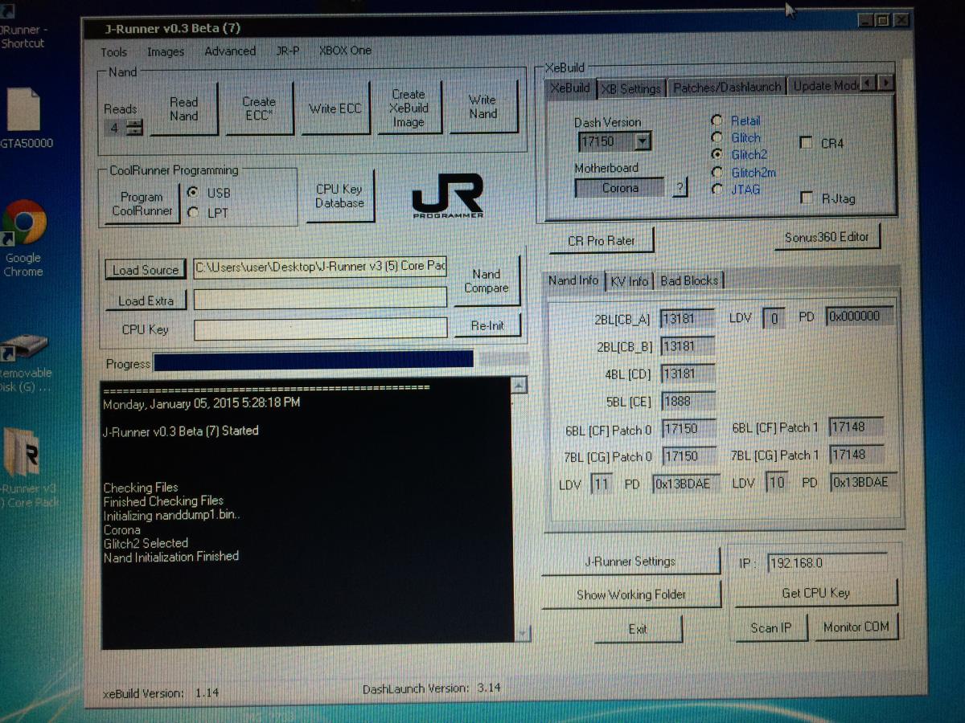
Task: Open the Dash Version dropdown
Action: pos(642,142)
